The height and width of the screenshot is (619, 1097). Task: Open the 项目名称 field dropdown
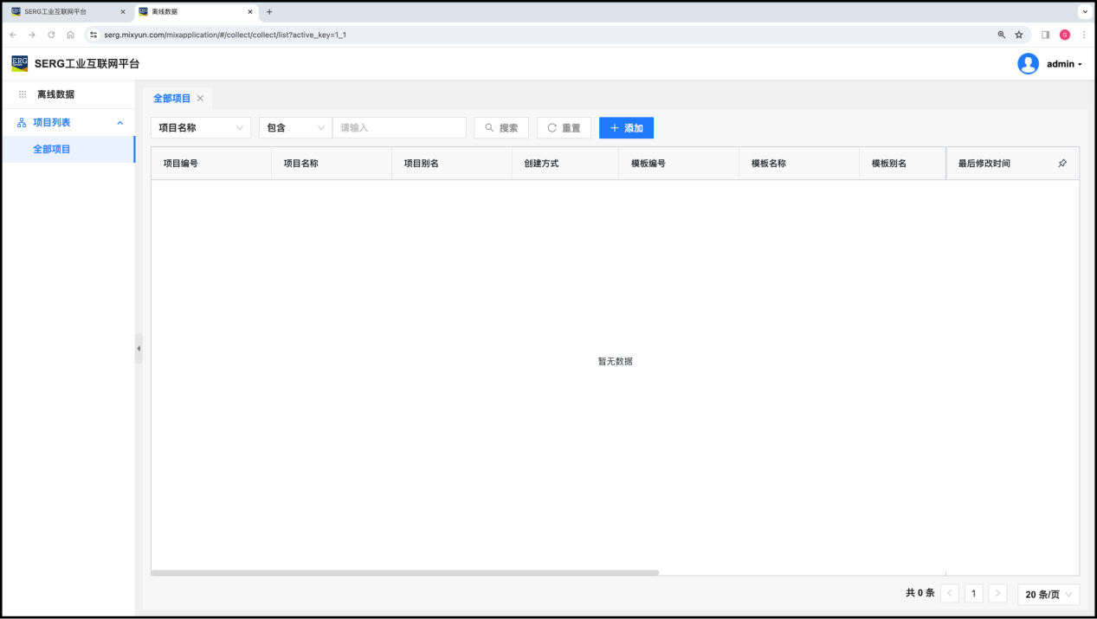[x=200, y=128]
